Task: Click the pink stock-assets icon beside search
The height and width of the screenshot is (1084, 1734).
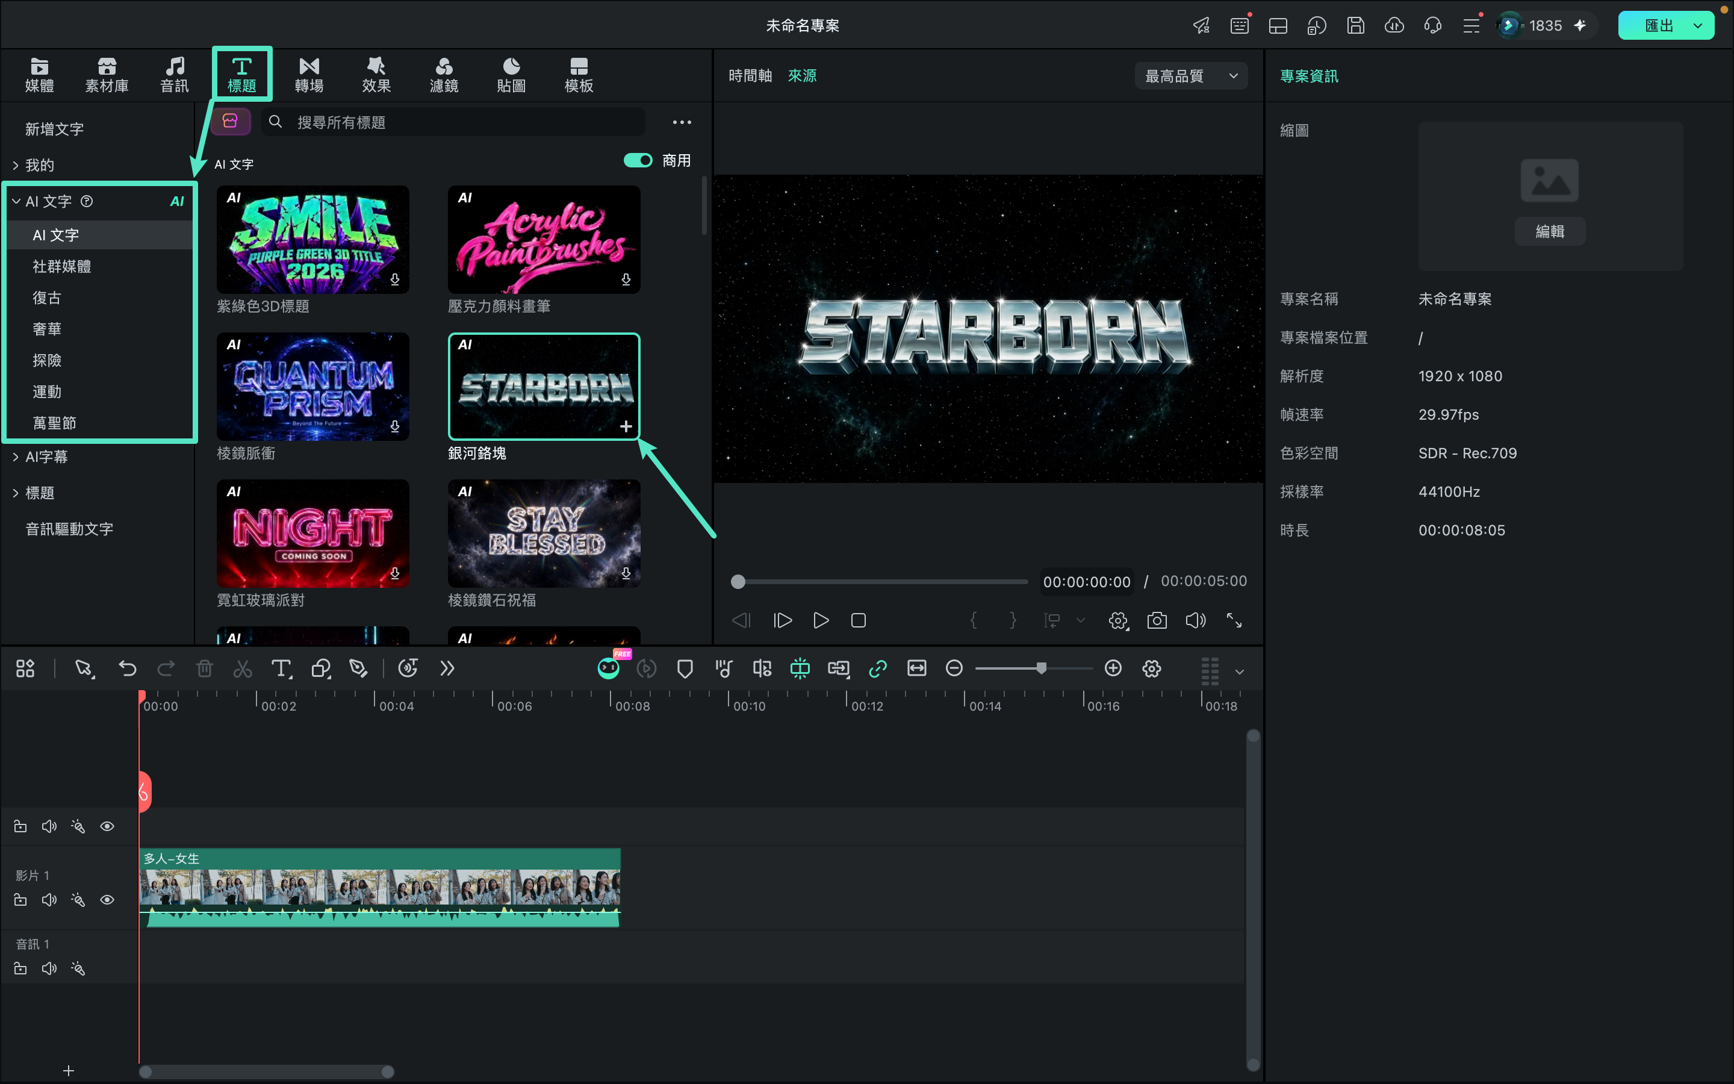Action: tap(230, 121)
